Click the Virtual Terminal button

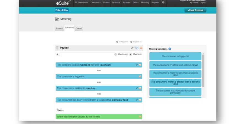point(195,10)
